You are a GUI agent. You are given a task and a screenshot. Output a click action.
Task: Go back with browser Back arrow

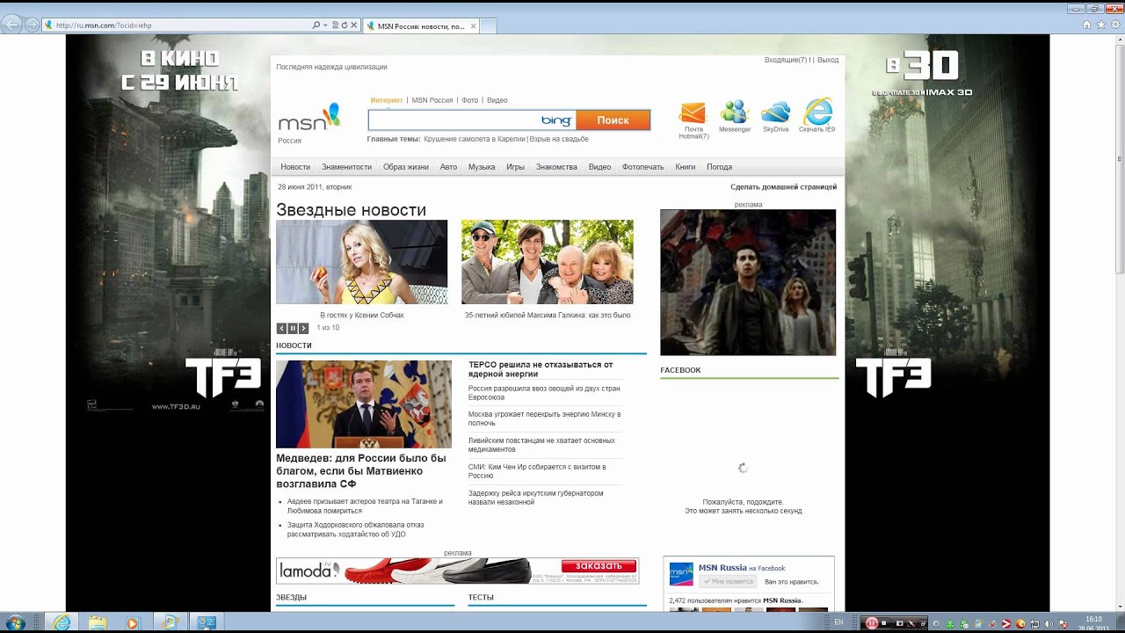coord(12,25)
